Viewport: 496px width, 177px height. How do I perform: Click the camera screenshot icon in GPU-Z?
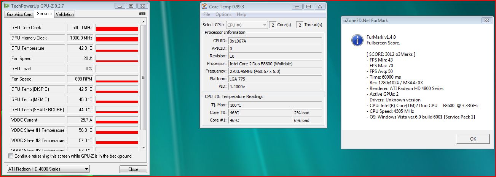(x=142, y=14)
